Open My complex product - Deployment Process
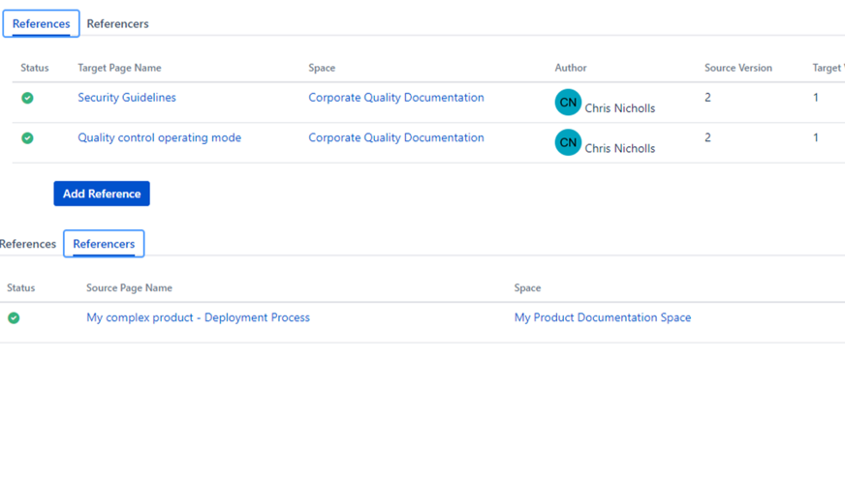The height and width of the screenshot is (480, 845). pos(198,317)
